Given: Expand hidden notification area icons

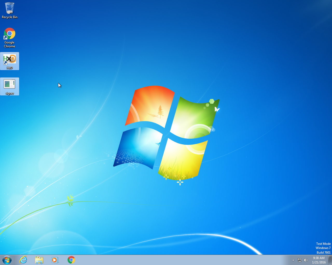Looking at the screenshot, I should coord(293,260).
